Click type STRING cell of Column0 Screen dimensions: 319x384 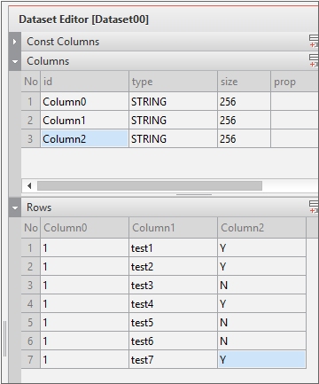(x=173, y=102)
